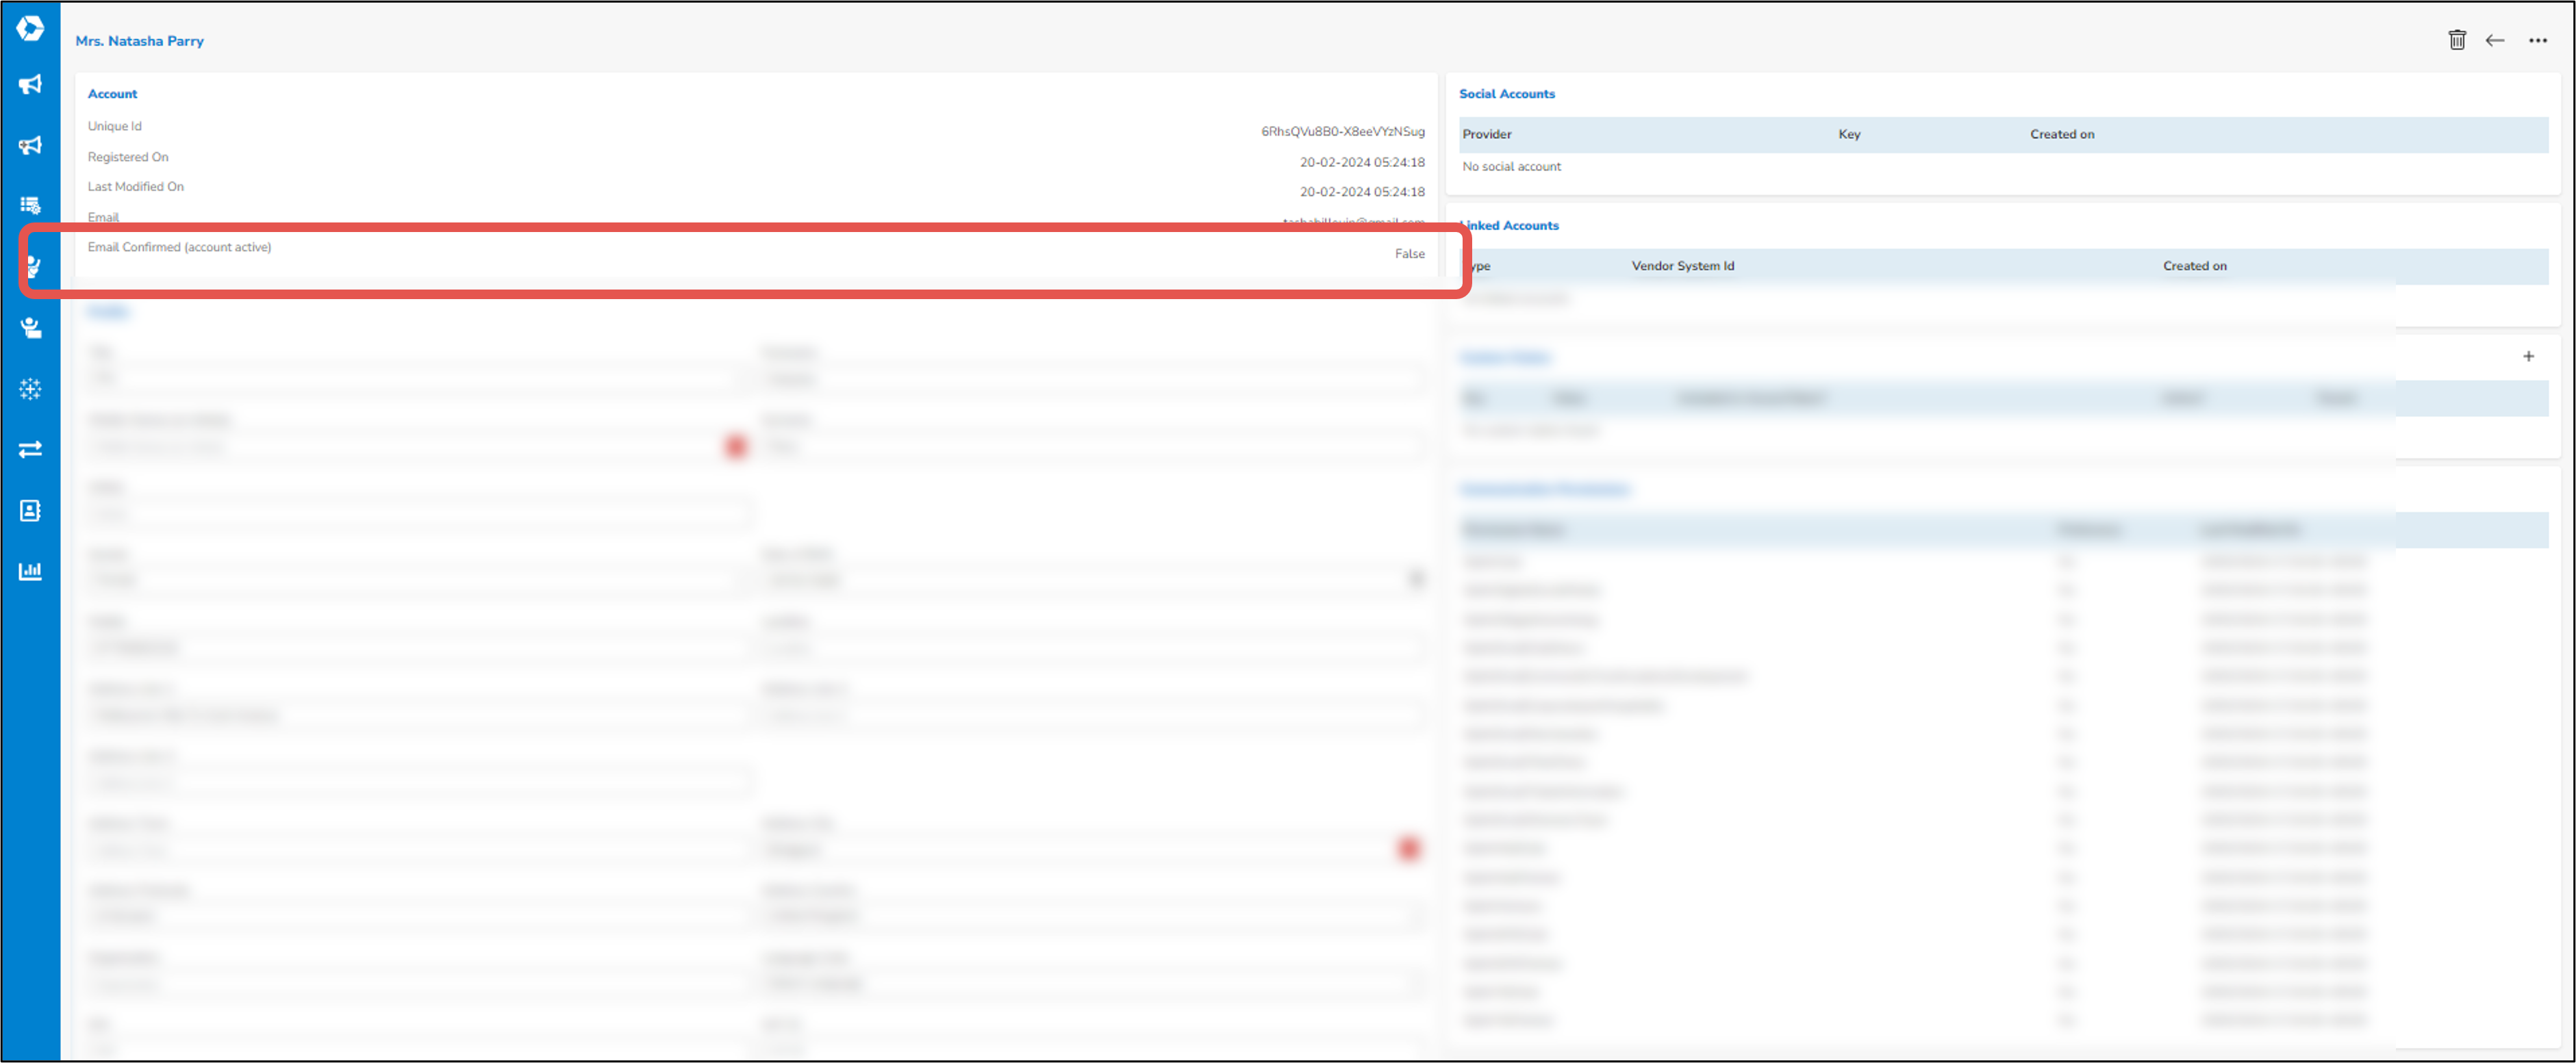Click the Registered On label

point(128,157)
